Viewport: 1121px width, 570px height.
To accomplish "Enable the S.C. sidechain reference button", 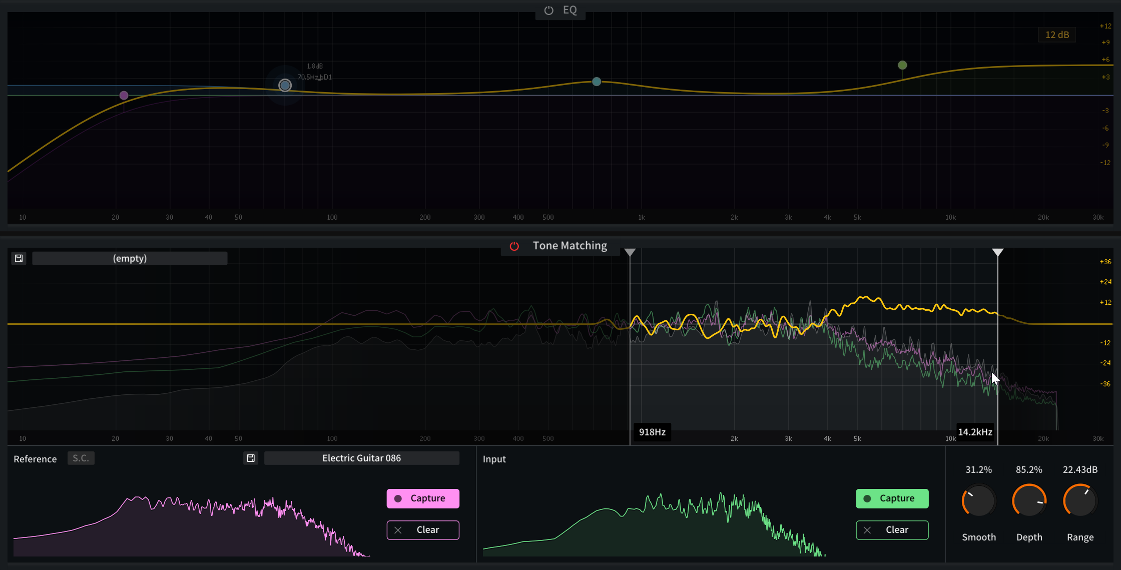I will 81,458.
